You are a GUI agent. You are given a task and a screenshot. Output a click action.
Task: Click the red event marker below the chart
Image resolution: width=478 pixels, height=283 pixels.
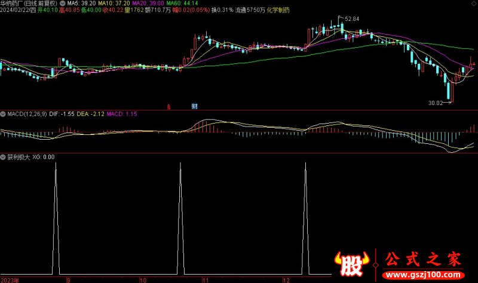tap(169, 107)
